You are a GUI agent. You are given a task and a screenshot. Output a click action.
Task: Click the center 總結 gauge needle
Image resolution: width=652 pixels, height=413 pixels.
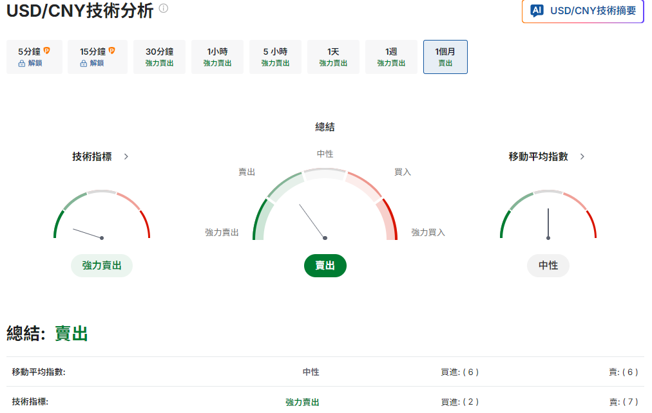tap(312, 222)
